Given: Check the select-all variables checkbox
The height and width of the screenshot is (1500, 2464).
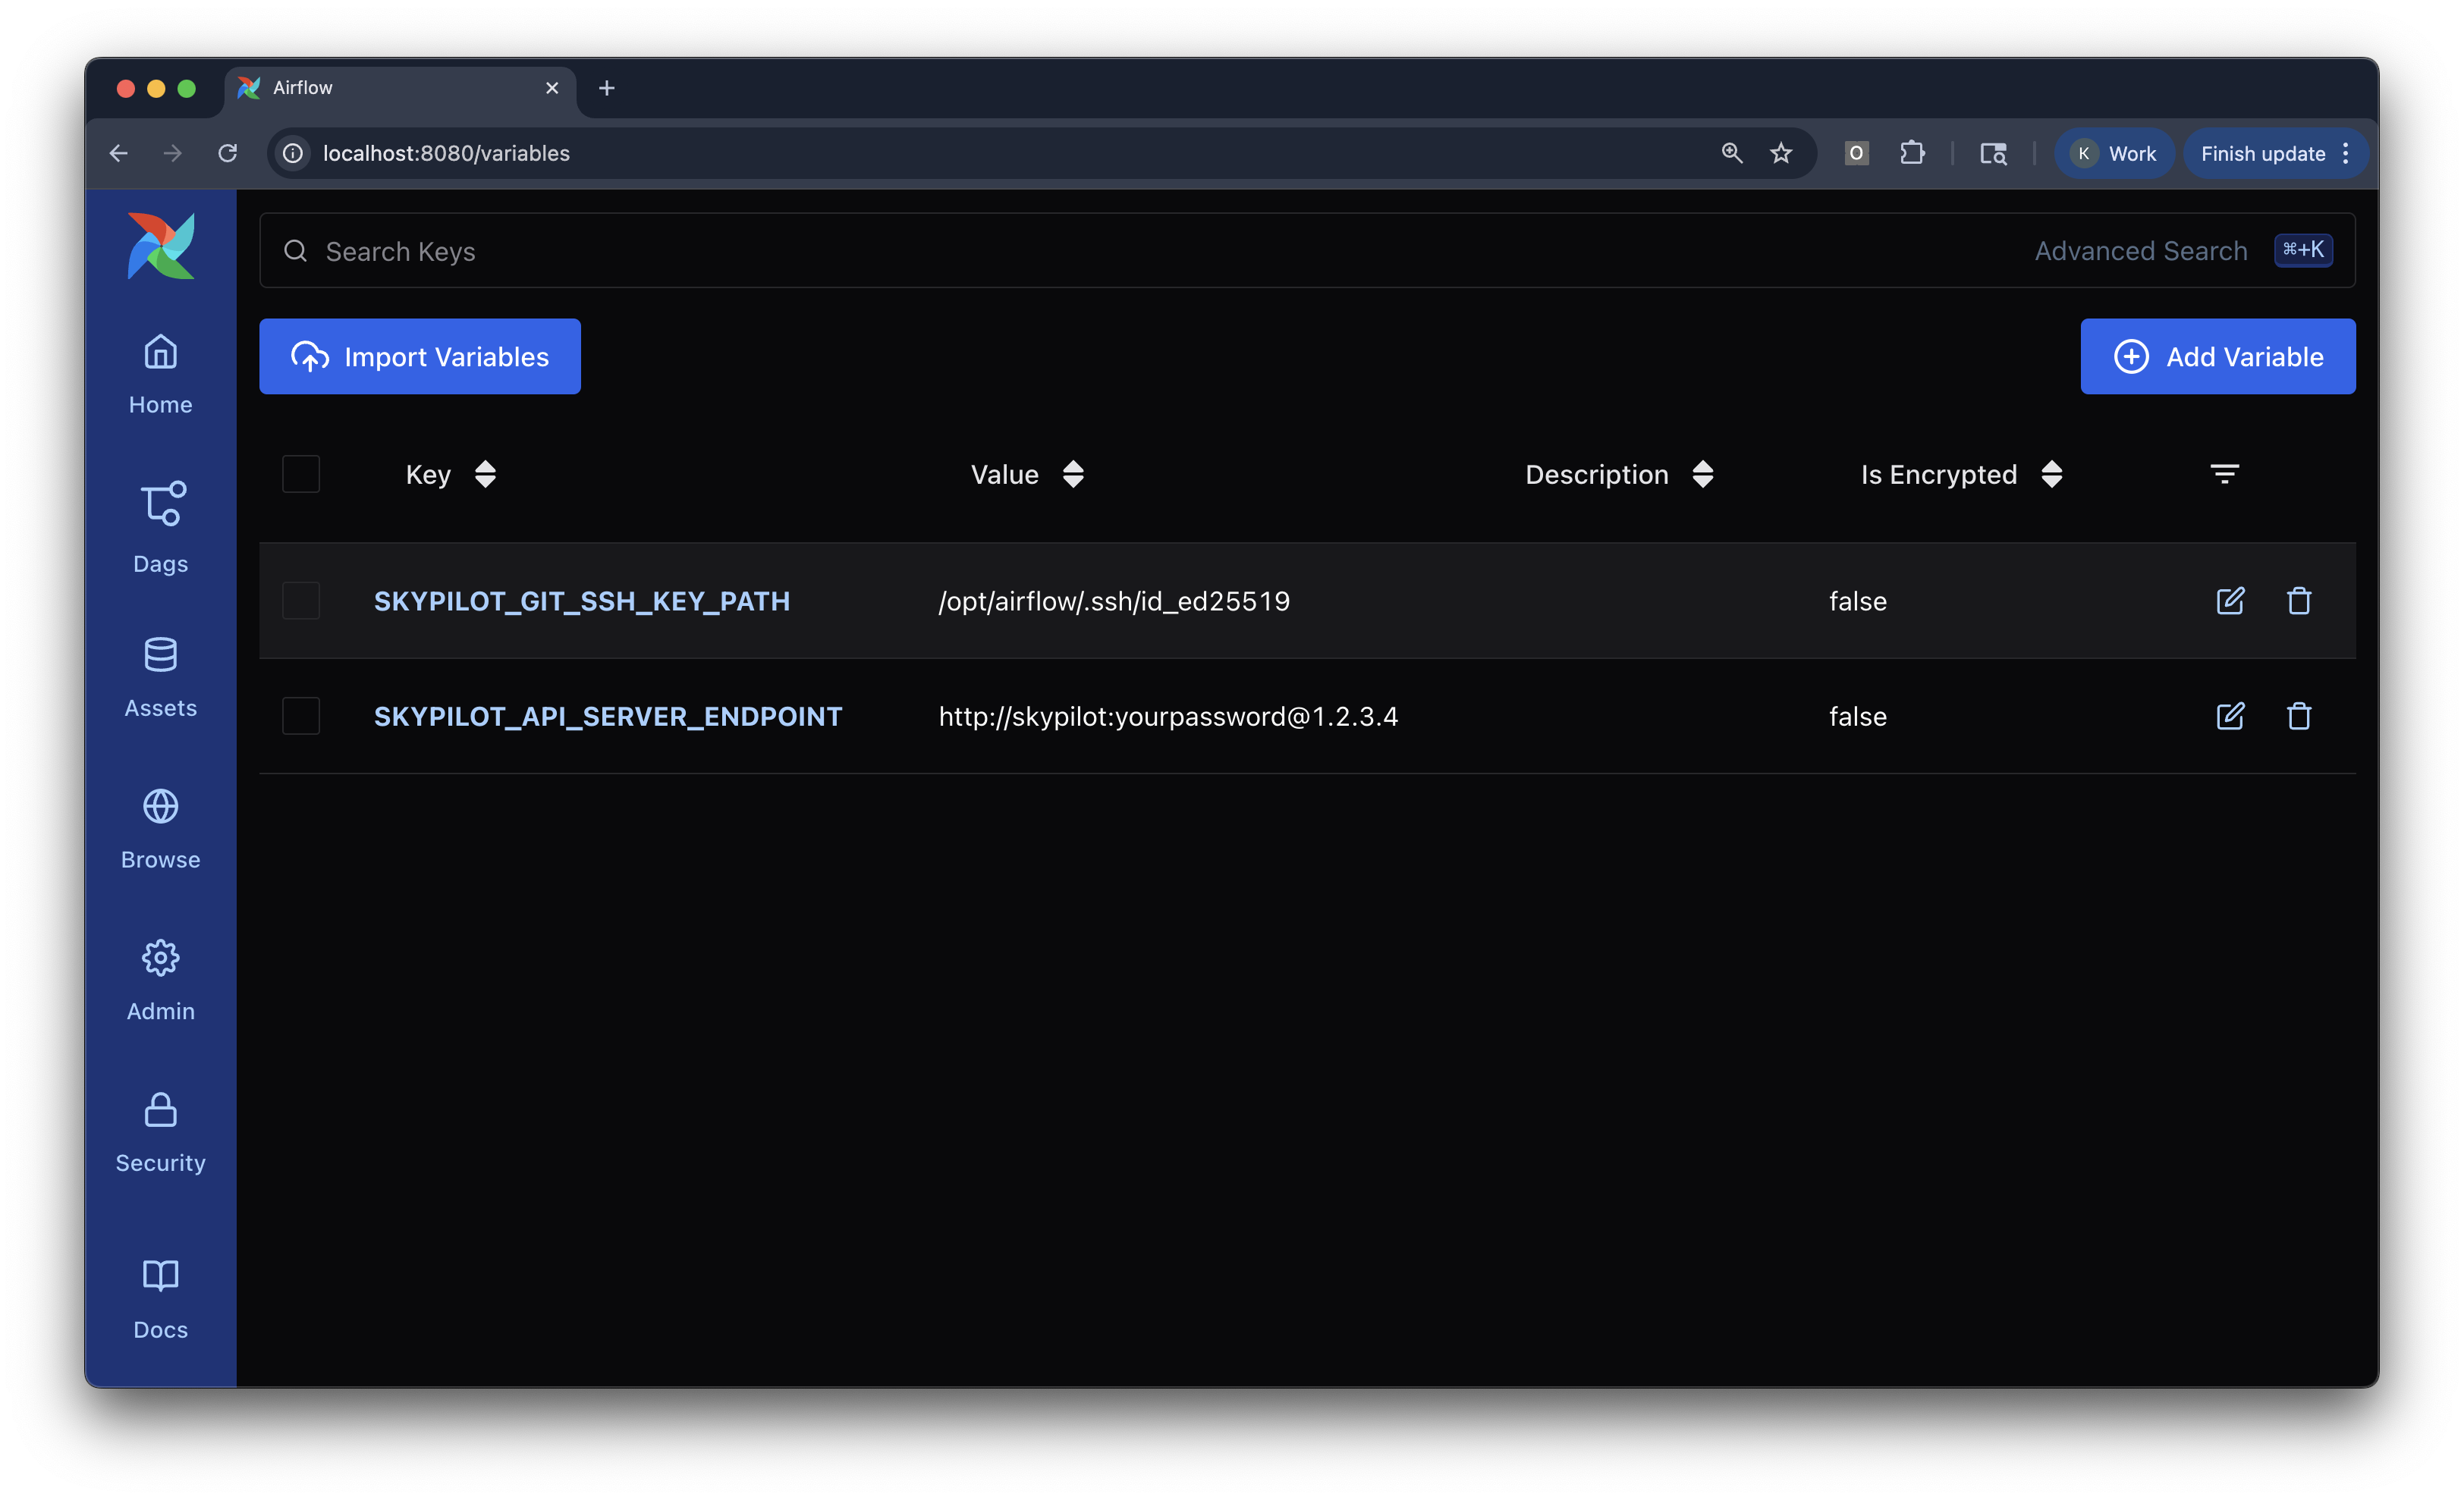Looking at the screenshot, I should [301, 474].
